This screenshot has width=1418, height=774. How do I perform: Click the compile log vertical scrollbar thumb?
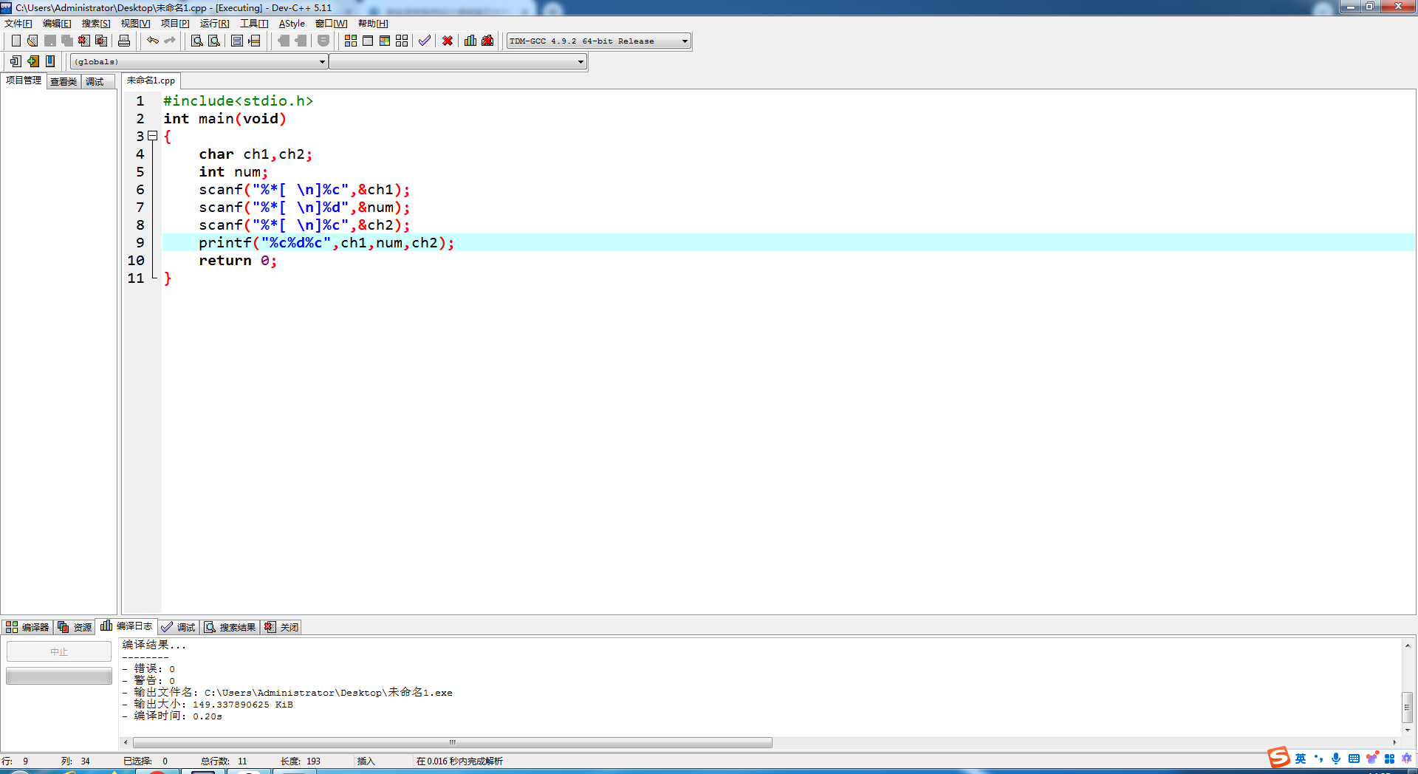(x=1408, y=707)
